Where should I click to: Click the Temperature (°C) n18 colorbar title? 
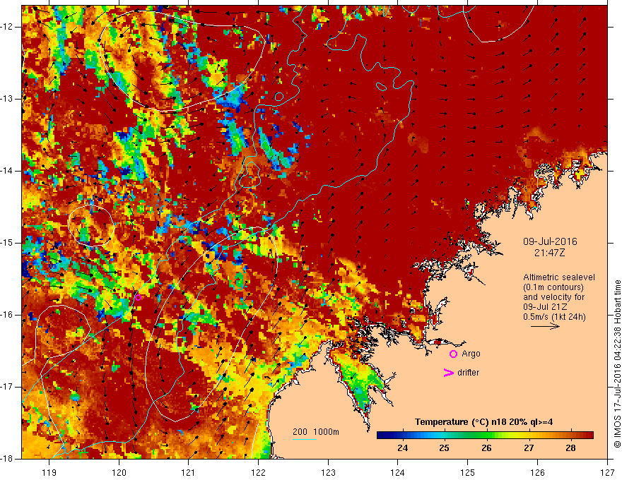tap(484, 422)
